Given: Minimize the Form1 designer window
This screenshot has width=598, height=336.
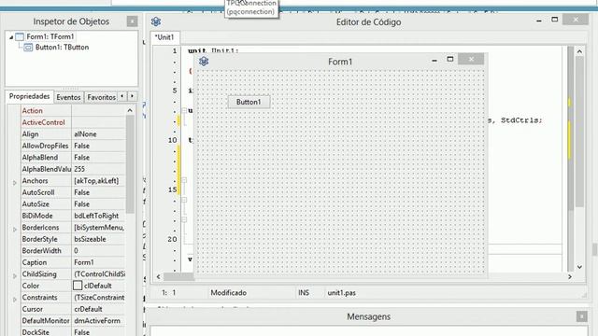Looking at the screenshot, I should point(434,60).
